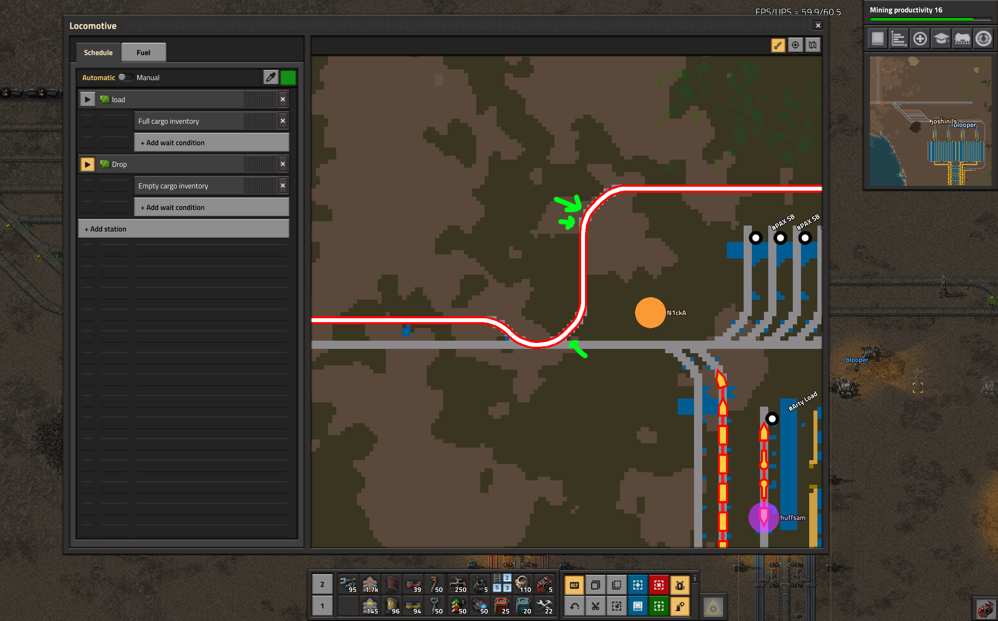Viewport: 998px width, 621px height.
Task: Open the trains overview locomotive icon
Action: click(x=962, y=39)
